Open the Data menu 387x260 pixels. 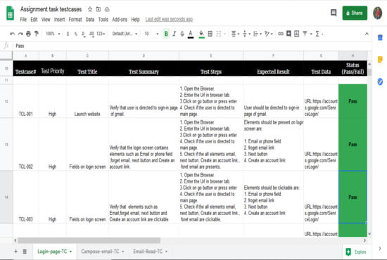click(90, 20)
